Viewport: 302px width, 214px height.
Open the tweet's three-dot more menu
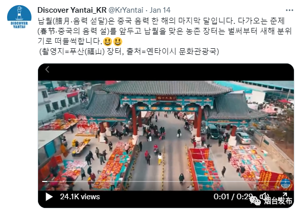coord(289,10)
